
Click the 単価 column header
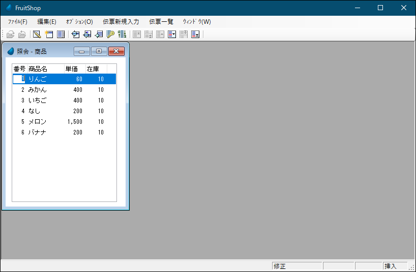pos(72,69)
